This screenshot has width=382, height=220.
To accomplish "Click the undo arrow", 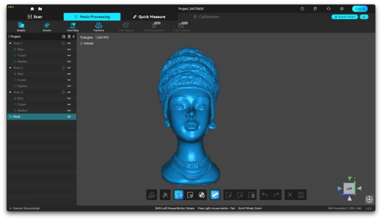I will pyautogui.click(x=265, y=195).
